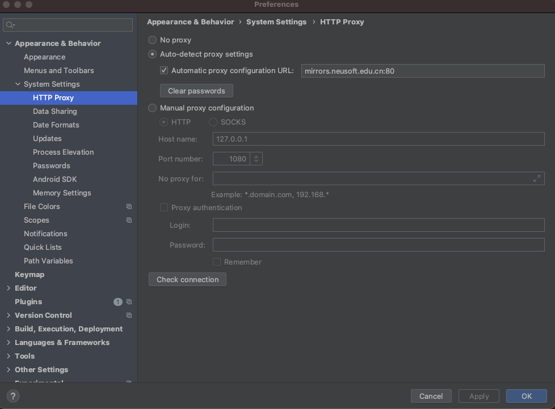Click inside the proxy configuration URL field
Viewport: 555px width, 409px height.
[422, 70]
